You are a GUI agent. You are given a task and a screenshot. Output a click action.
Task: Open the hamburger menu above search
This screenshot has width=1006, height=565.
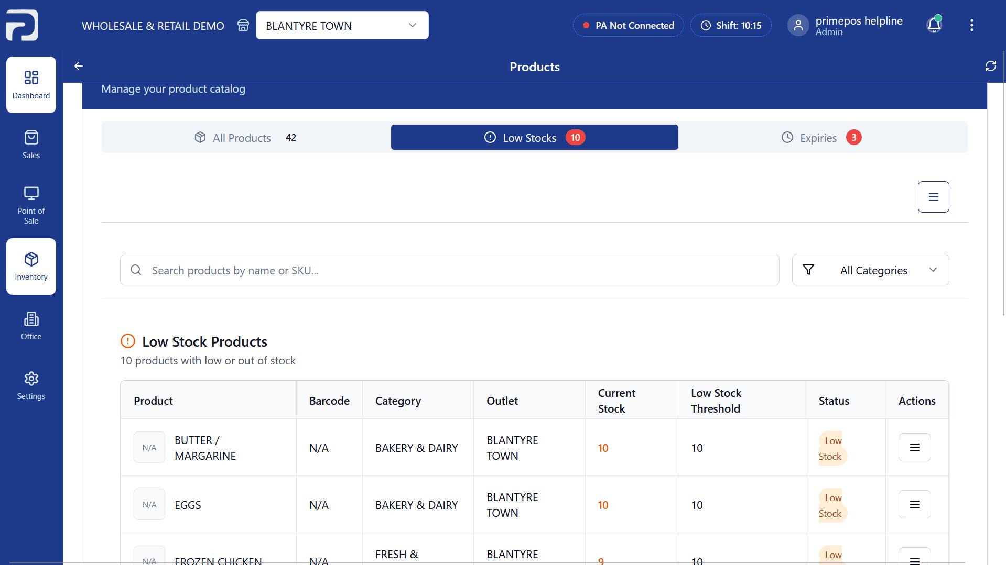[933, 197]
